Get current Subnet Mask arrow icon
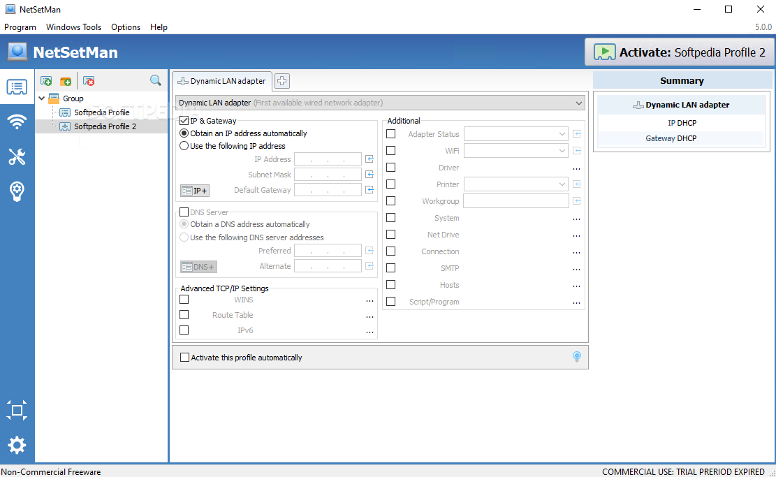The height and width of the screenshot is (477, 776). pyautogui.click(x=369, y=174)
